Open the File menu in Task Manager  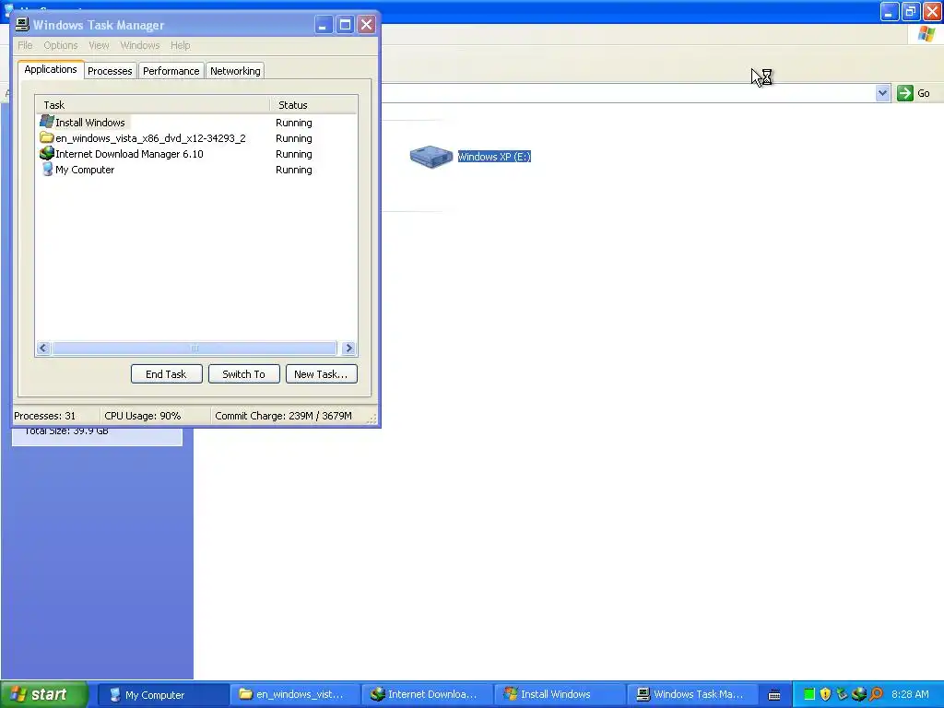coord(25,45)
